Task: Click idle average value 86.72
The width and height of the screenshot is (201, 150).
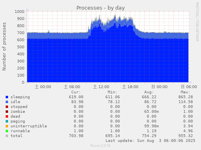Action: (x=150, y=102)
